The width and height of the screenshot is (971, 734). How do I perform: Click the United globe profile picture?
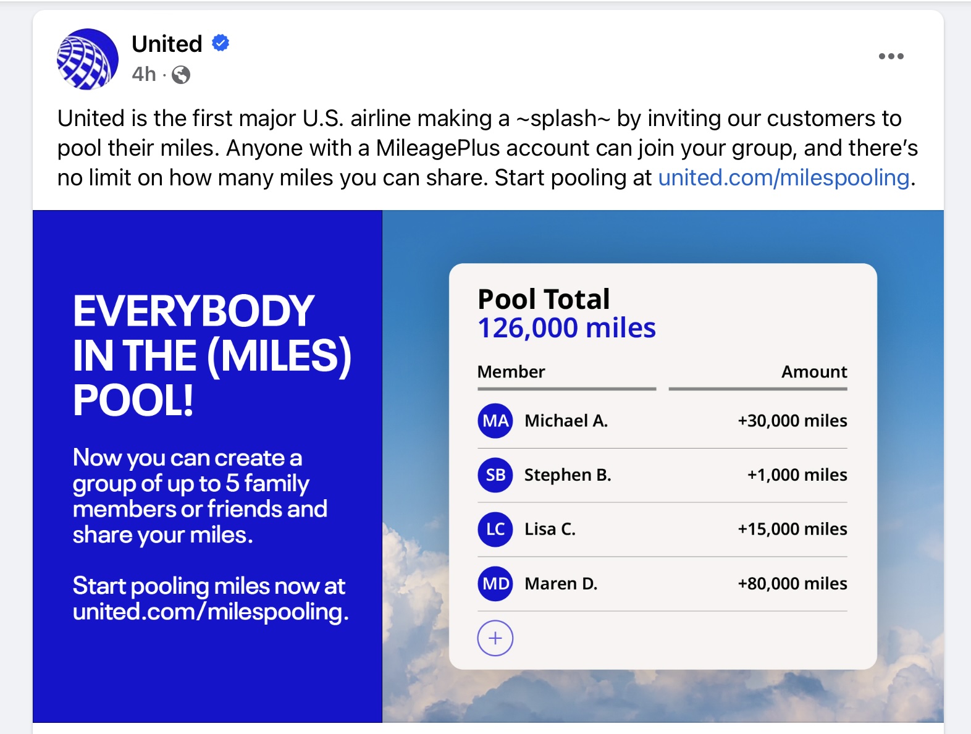[x=87, y=59]
